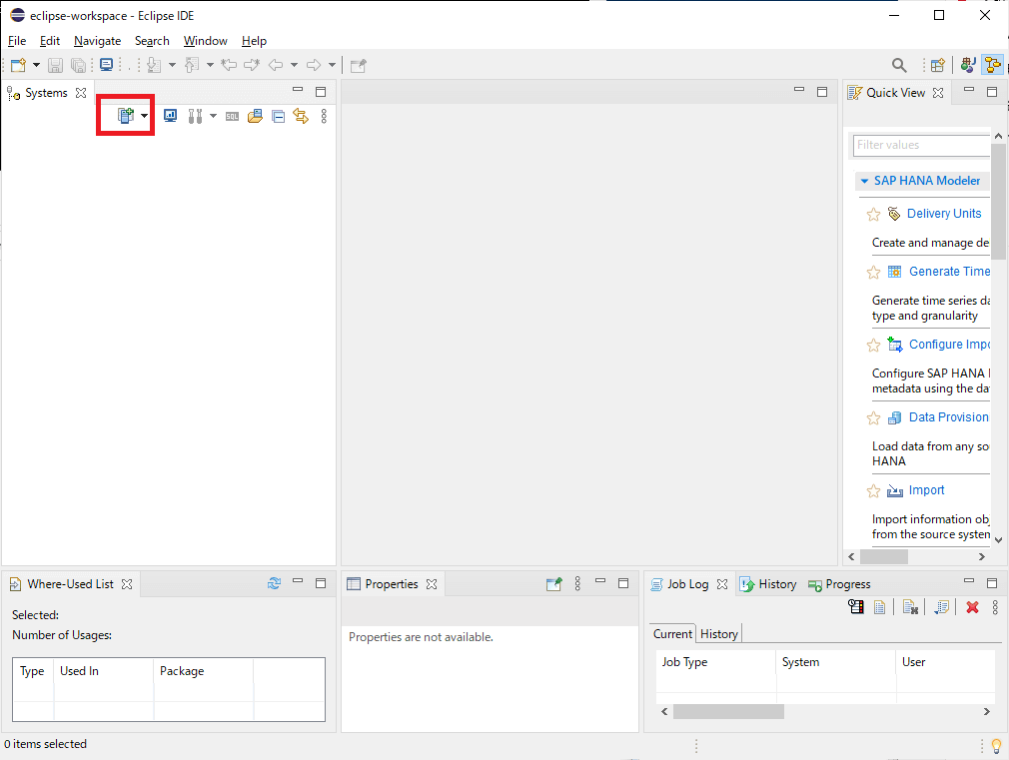Expand the Administration tools dropdown arrow
This screenshot has width=1009, height=760.
tap(213, 117)
